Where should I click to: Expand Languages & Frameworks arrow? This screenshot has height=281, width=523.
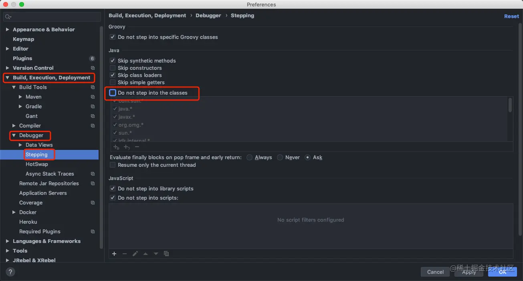[x=8, y=241]
